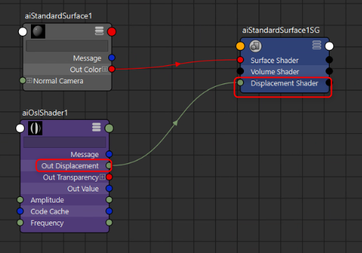The height and width of the screenshot is (253, 362).
Task: Click the aiStandardSurface1 node filter field
Action: point(67,46)
